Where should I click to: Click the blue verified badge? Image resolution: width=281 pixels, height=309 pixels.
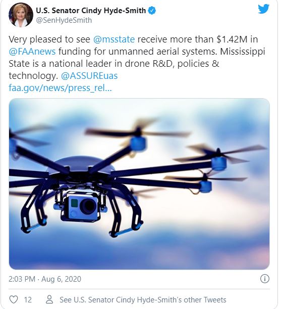point(152,11)
